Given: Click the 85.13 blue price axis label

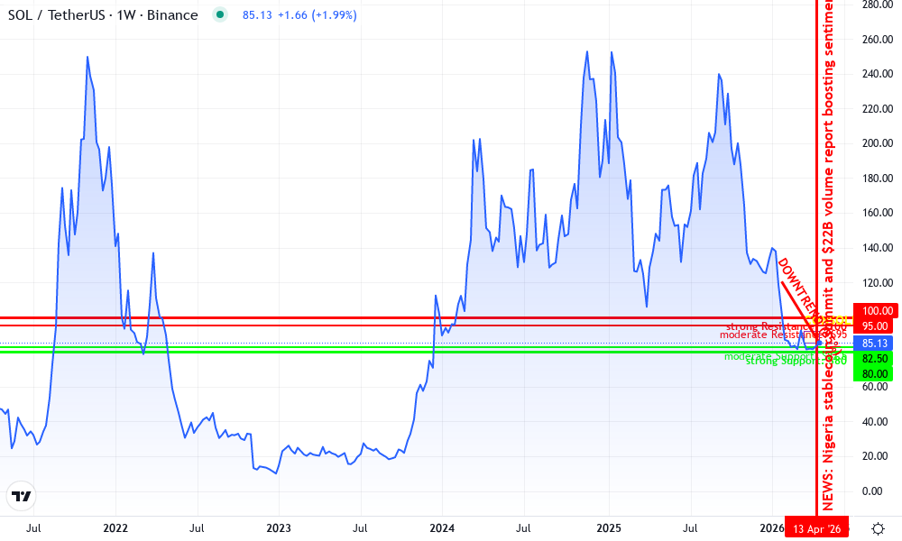Looking at the screenshot, I should pyautogui.click(x=873, y=344).
